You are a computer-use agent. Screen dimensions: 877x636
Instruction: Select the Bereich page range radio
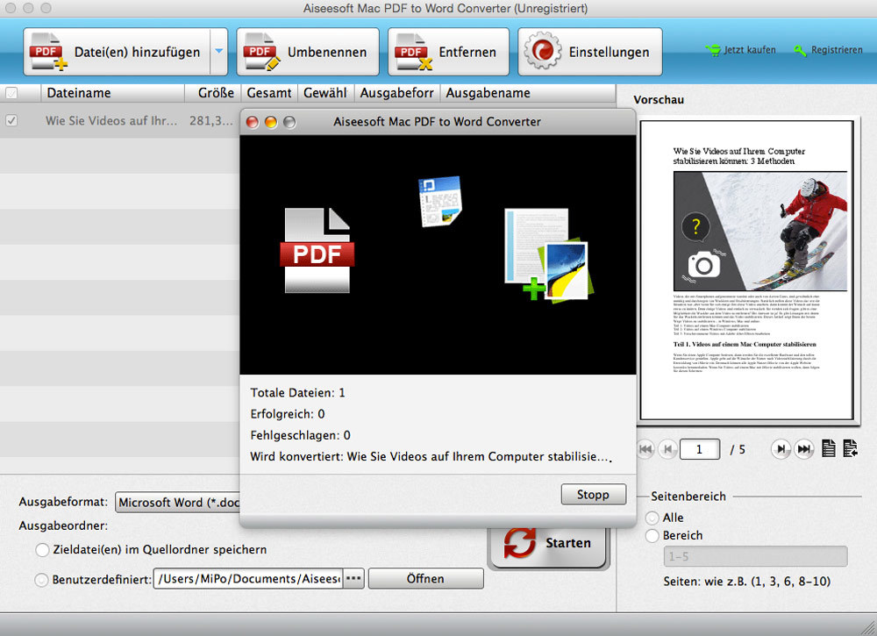(652, 535)
